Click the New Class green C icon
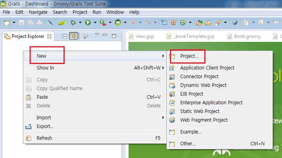Screen dimensions: 282x158 183,23
